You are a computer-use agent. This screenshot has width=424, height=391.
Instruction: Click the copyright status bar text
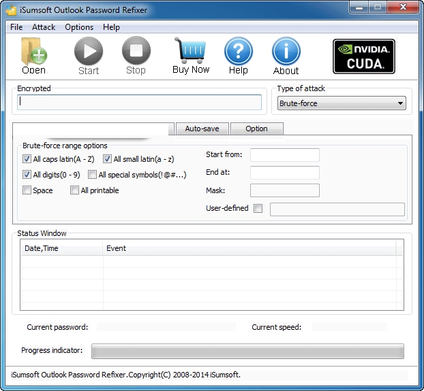click(125, 375)
